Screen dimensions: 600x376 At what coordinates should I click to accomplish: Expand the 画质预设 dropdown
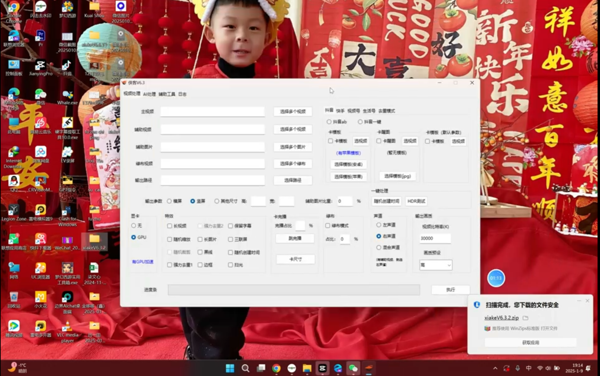[x=435, y=265]
